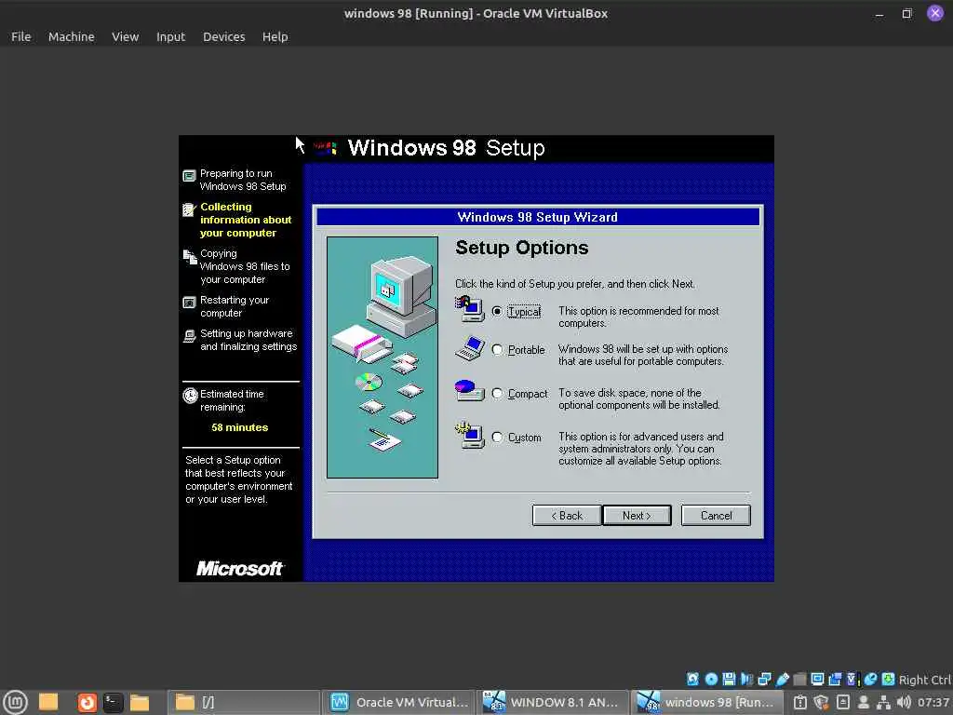
Task: Click the '58 minutes' remaining time text
Action: click(x=239, y=427)
